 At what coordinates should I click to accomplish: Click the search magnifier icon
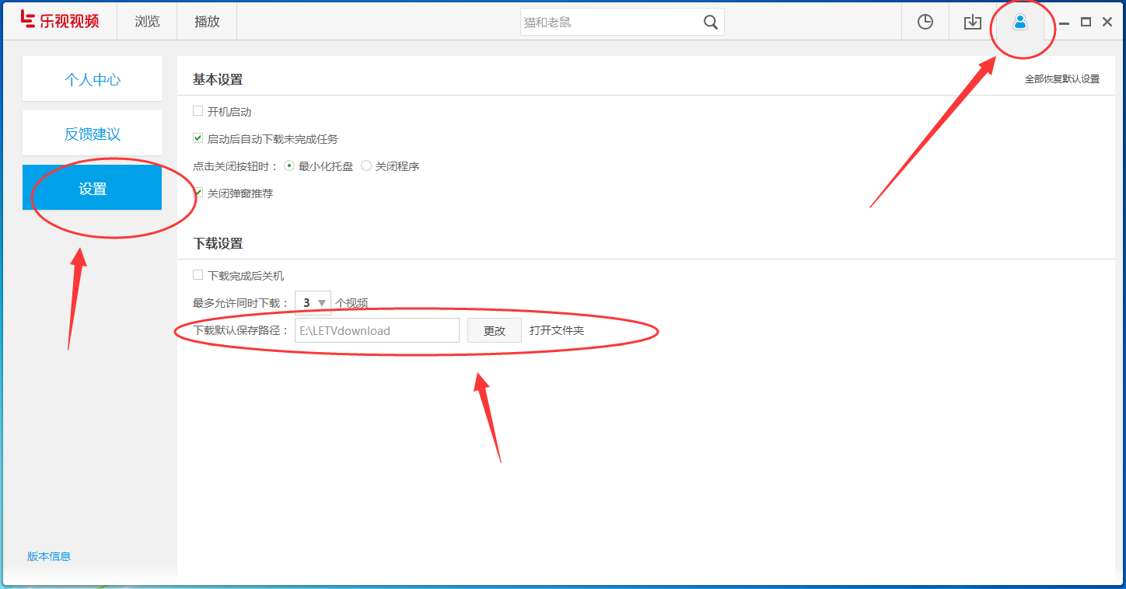tap(710, 22)
